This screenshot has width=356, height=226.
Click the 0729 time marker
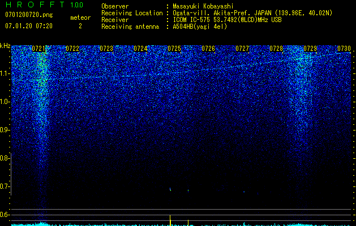(310, 49)
